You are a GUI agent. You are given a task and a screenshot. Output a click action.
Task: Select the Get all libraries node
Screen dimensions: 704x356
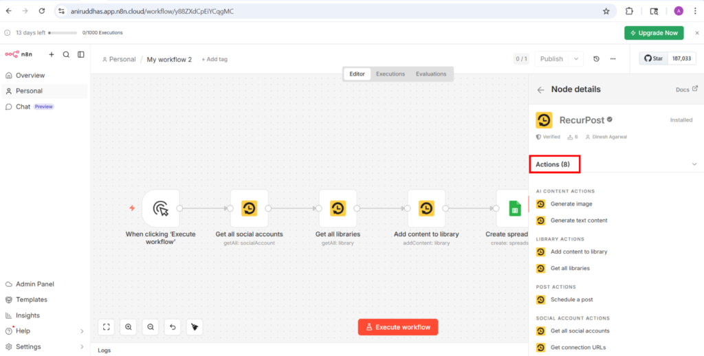click(x=338, y=208)
